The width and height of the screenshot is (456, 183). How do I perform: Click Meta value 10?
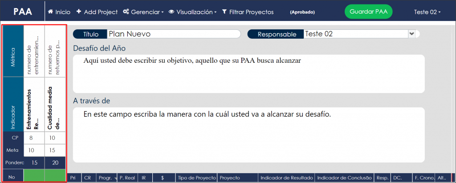34,150
